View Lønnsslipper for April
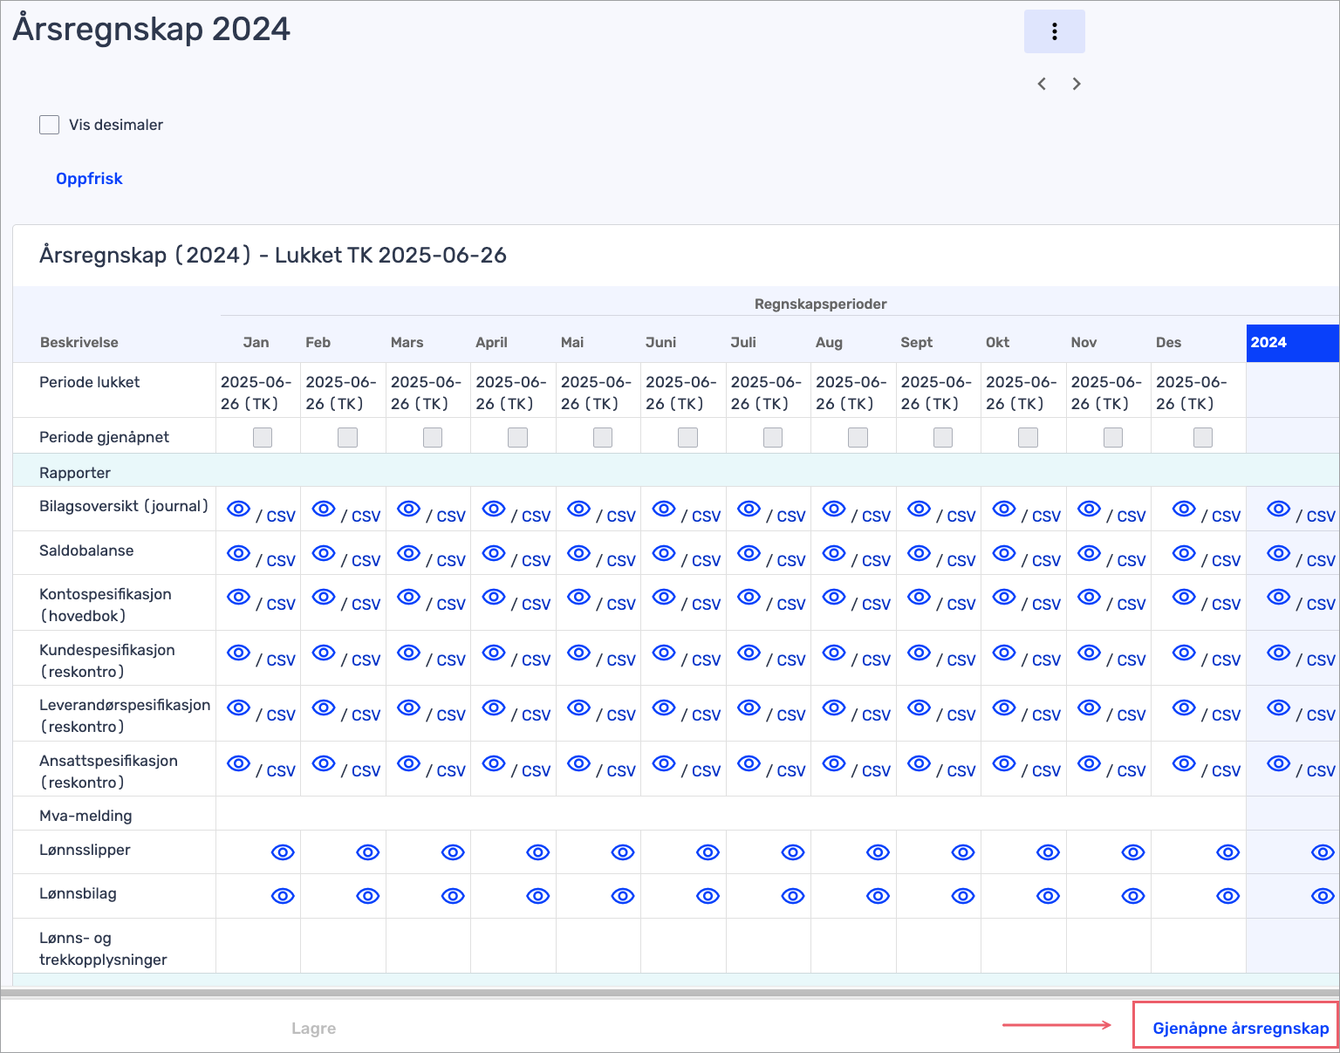The image size is (1340, 1053). [x=538, y=852]
